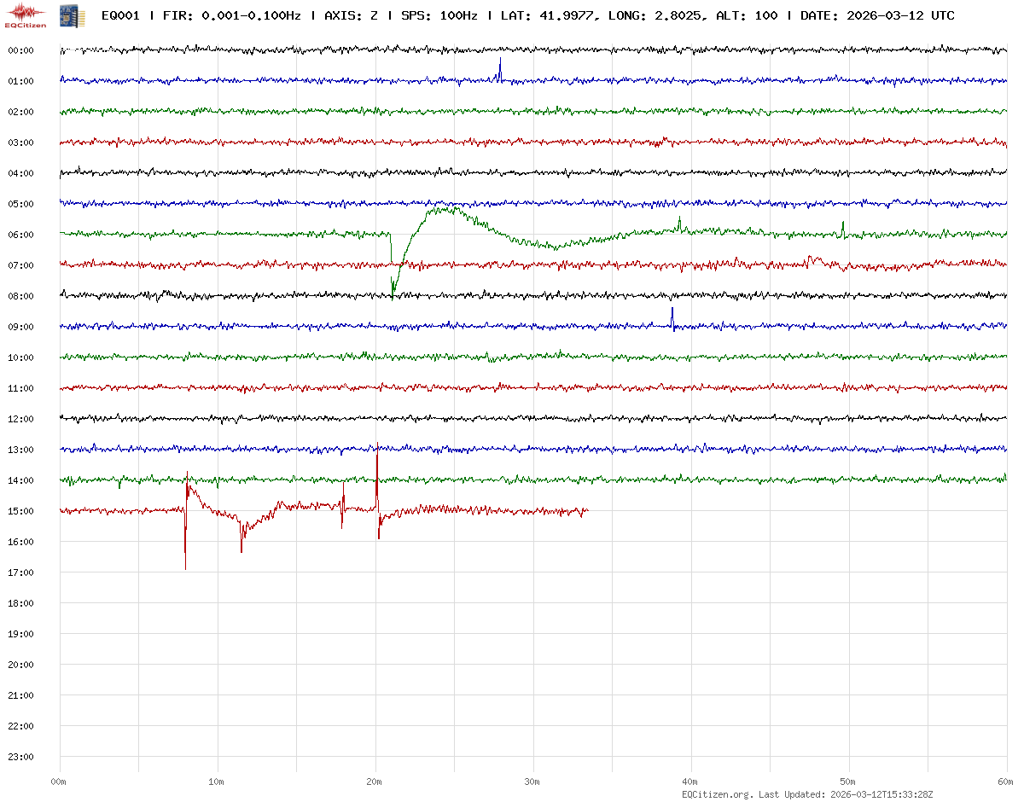Click the EQ001 station name in header
Image resolution: width=1024 pixels, height=802 pixels.
click(x=119, y=15)
